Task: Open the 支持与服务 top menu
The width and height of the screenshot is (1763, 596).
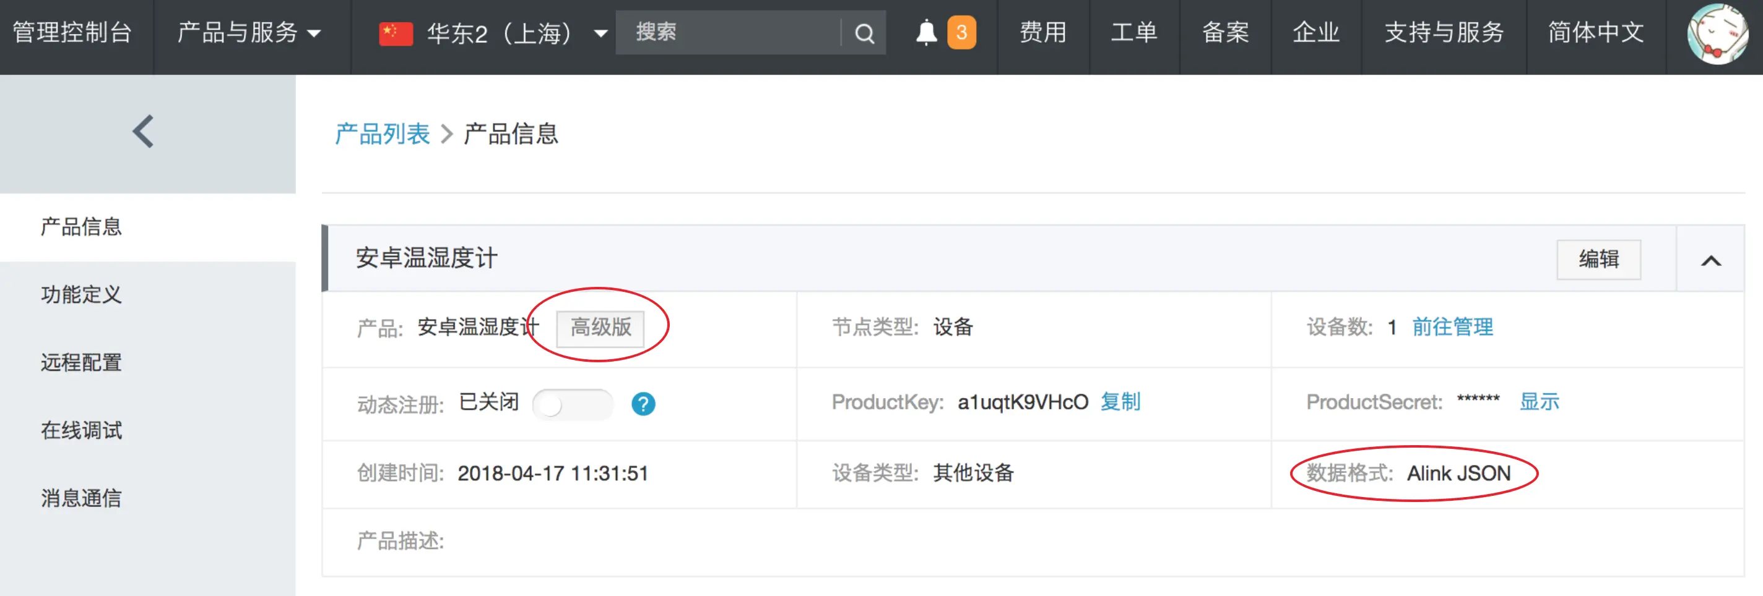Action: [x=1444, y=32]
